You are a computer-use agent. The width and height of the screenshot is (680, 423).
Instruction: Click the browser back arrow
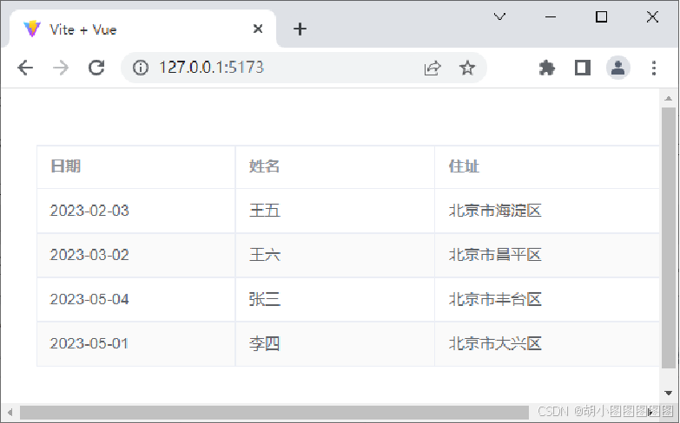click(25, 68)
